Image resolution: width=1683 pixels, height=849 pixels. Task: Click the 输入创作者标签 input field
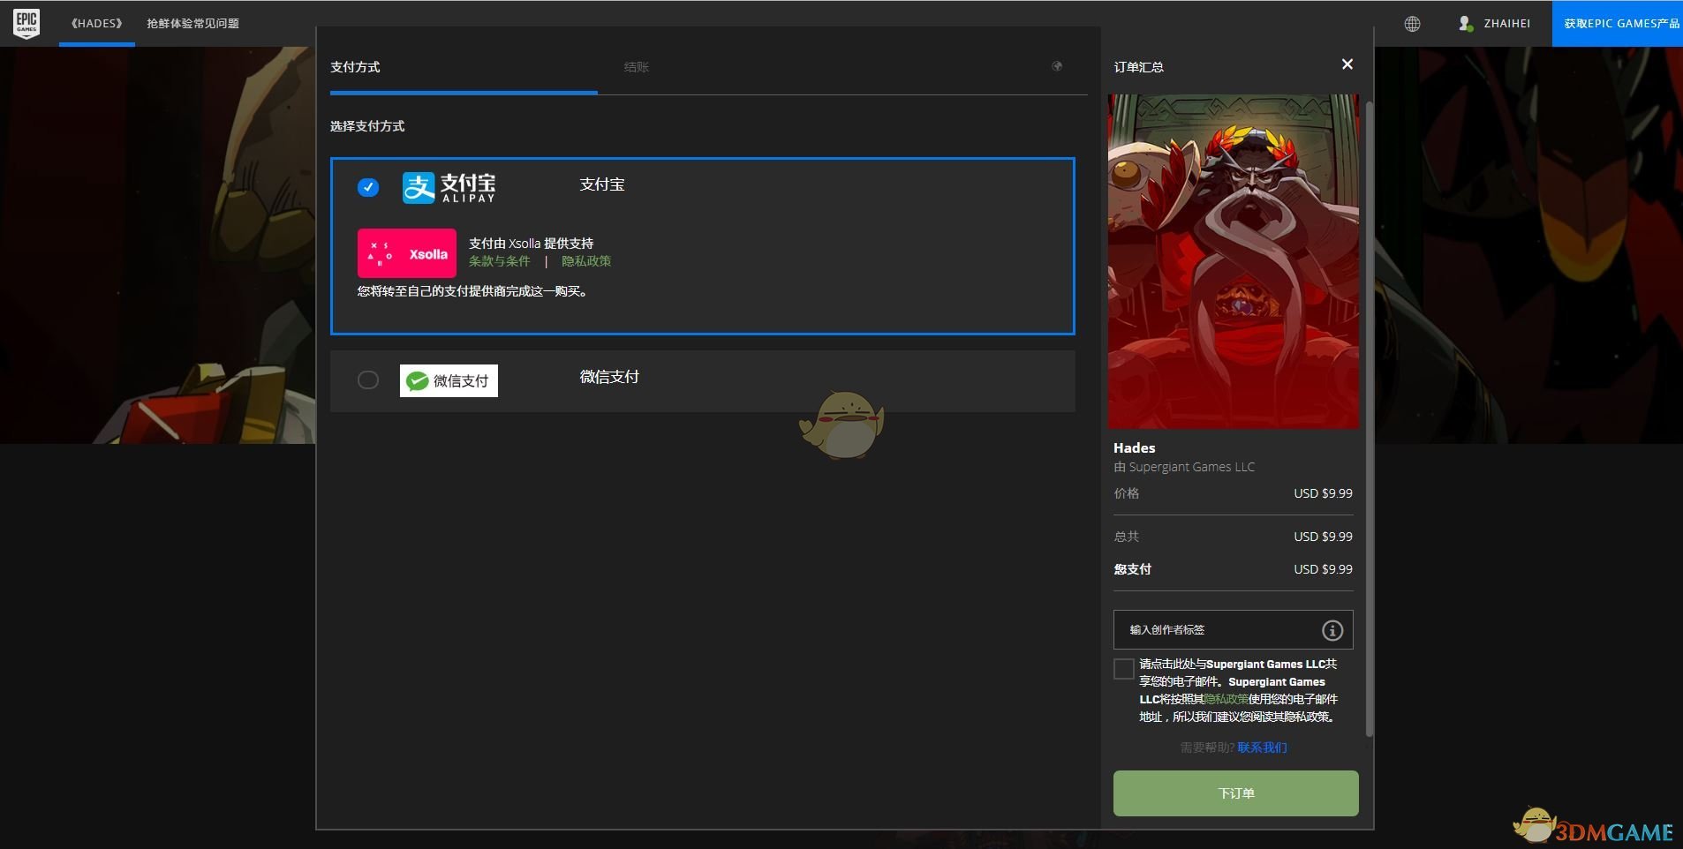point(1233,630)
